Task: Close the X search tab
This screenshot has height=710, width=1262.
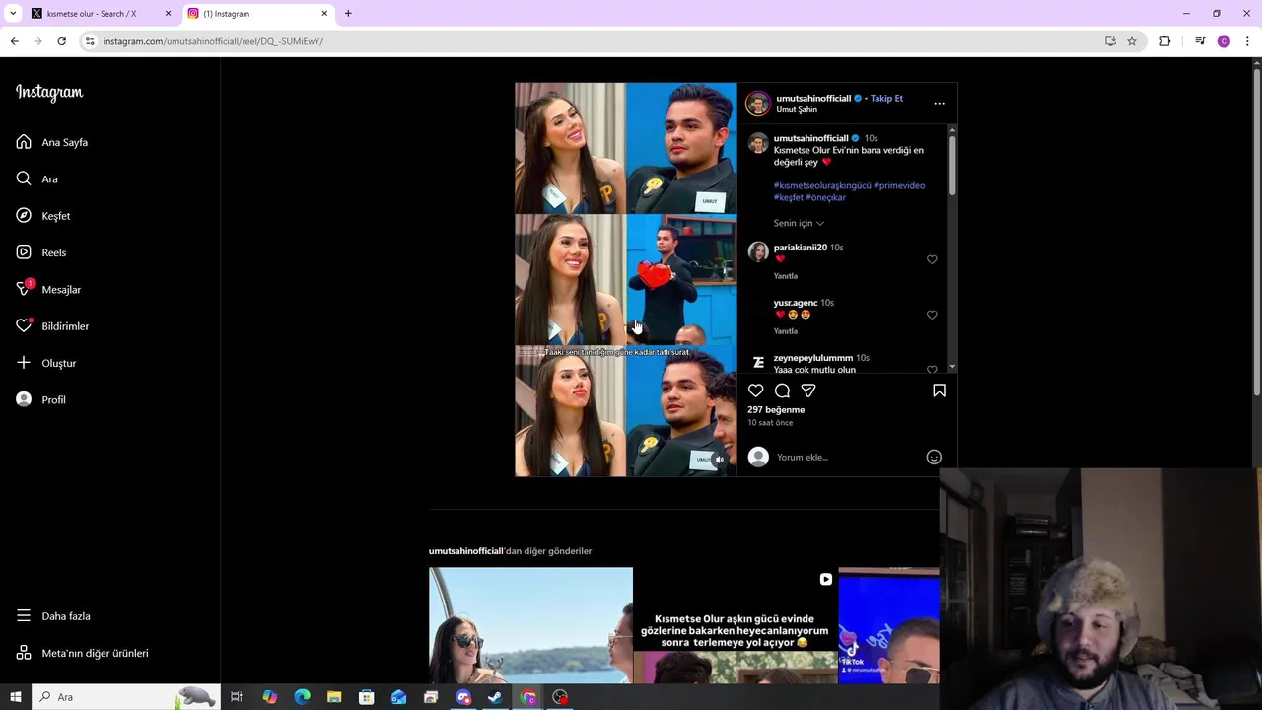Action: (168, 14)
